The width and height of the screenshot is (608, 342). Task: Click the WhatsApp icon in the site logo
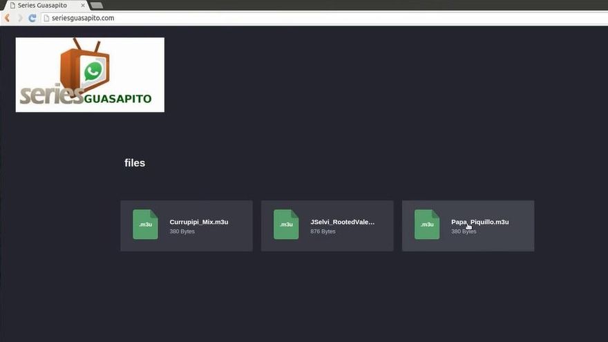point(93,72)
